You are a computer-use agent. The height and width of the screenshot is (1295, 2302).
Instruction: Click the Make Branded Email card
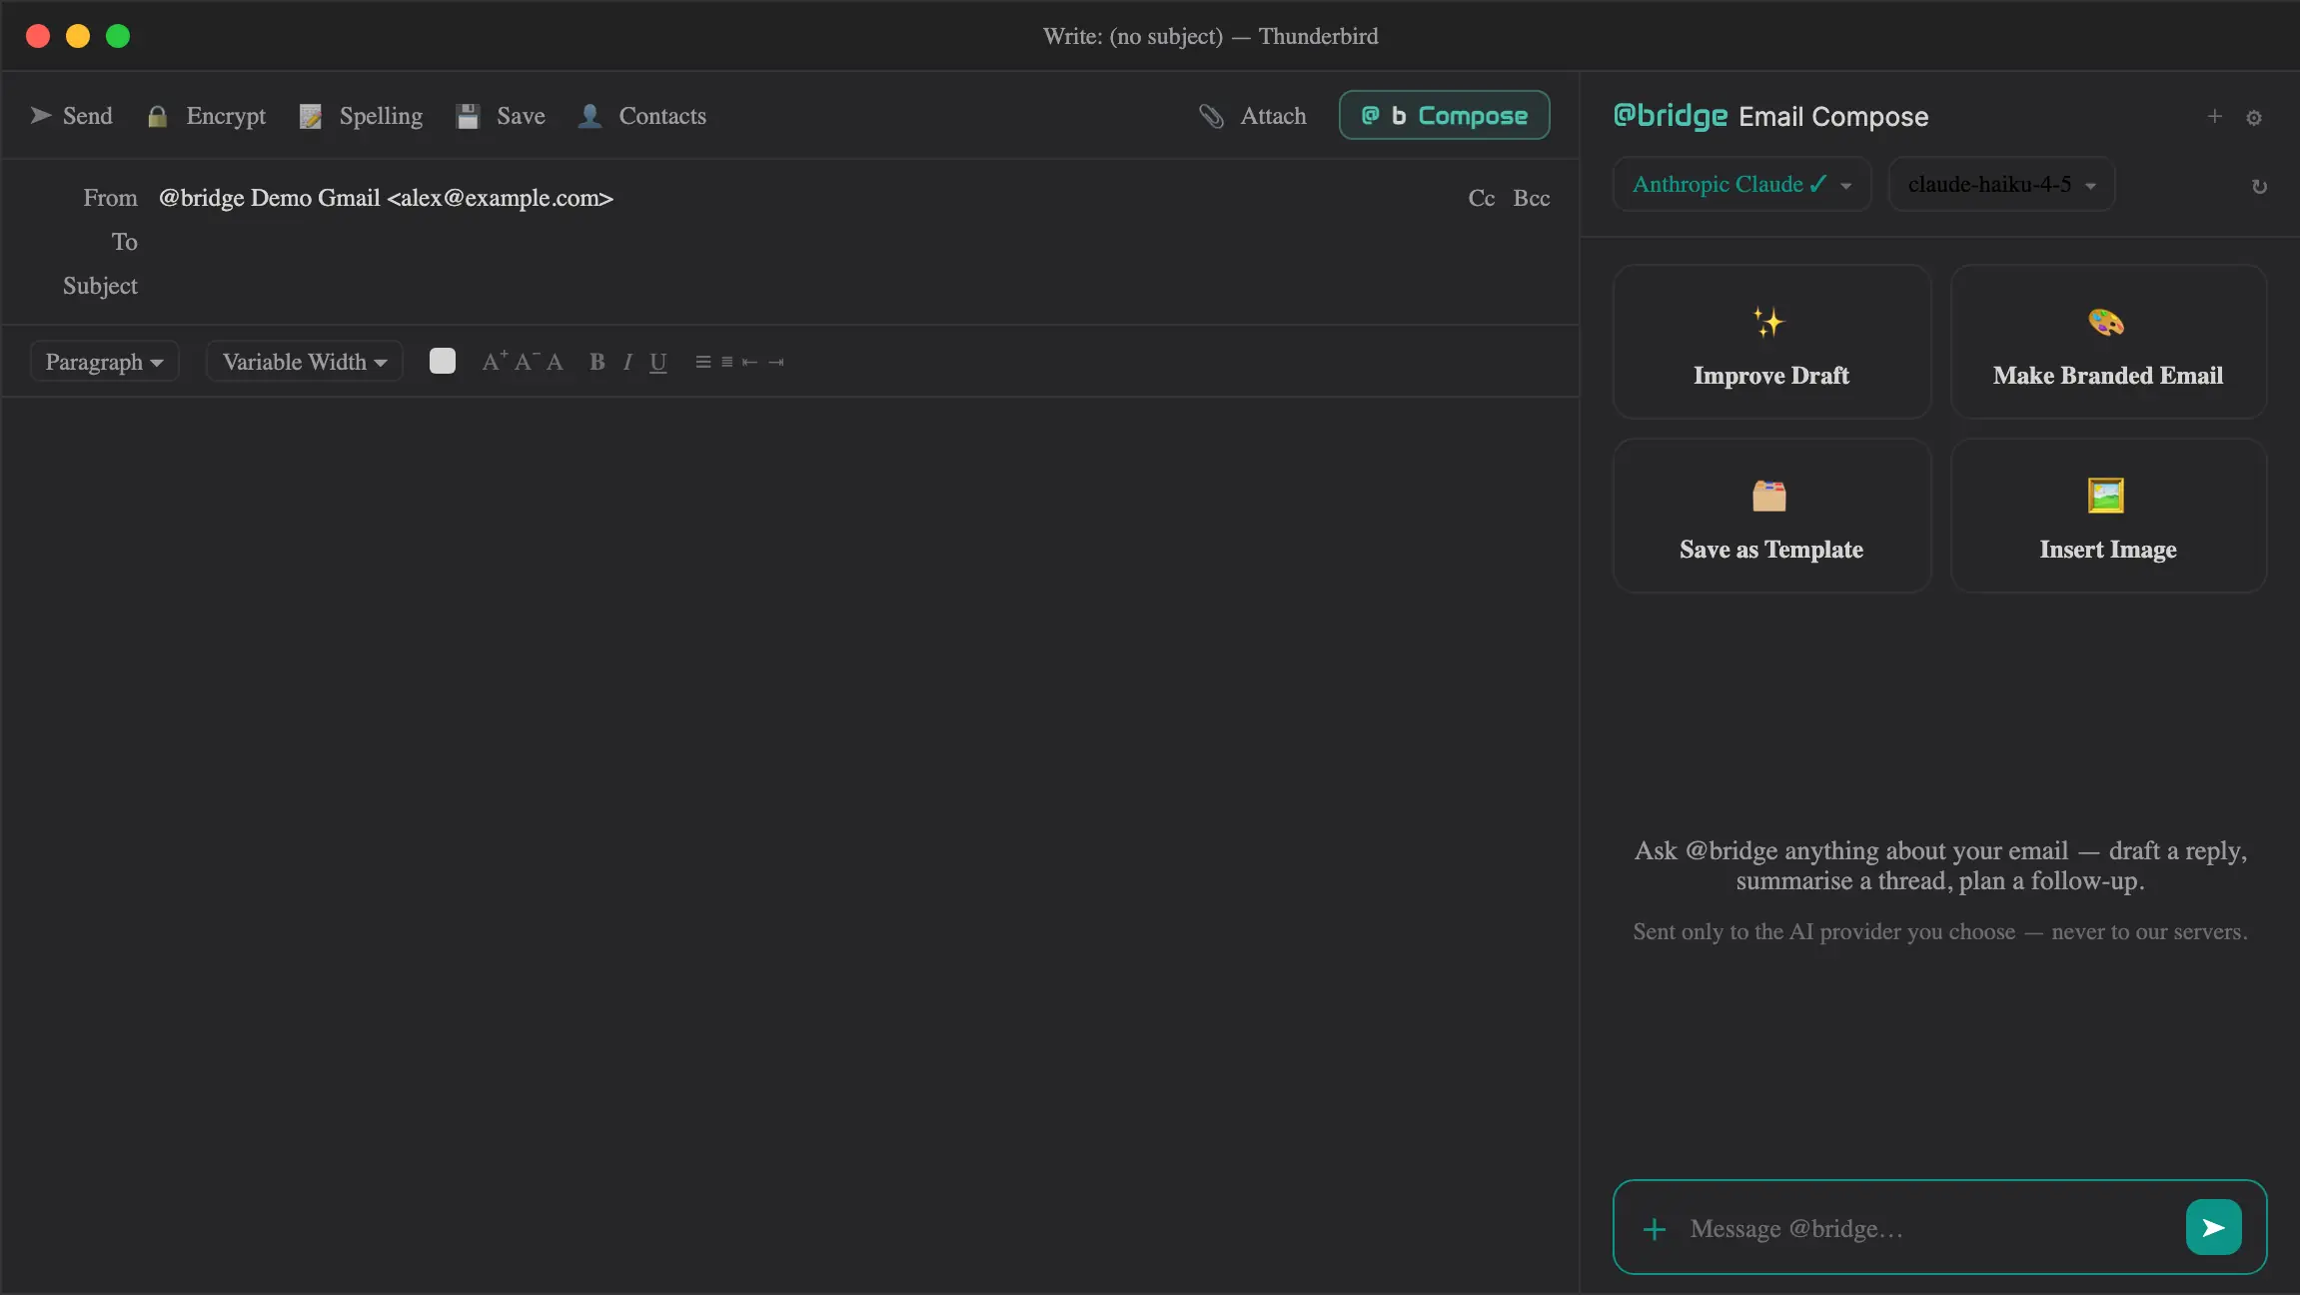point(2108,342)
